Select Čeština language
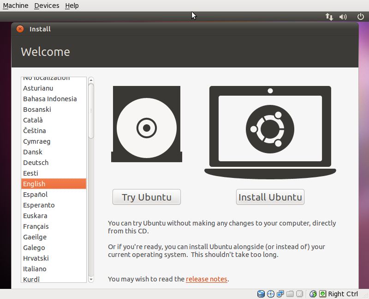Image resolution: width=369 pixels, height=299 pixels. (54, 131)
